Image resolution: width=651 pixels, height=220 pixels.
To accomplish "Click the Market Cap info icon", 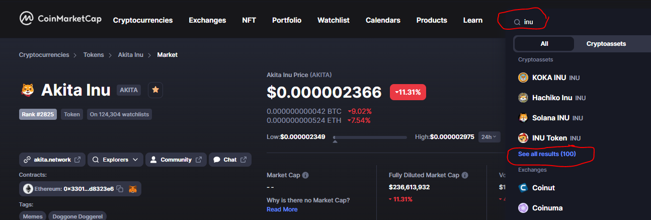I will pyautogui.click(x=305, y=175).
